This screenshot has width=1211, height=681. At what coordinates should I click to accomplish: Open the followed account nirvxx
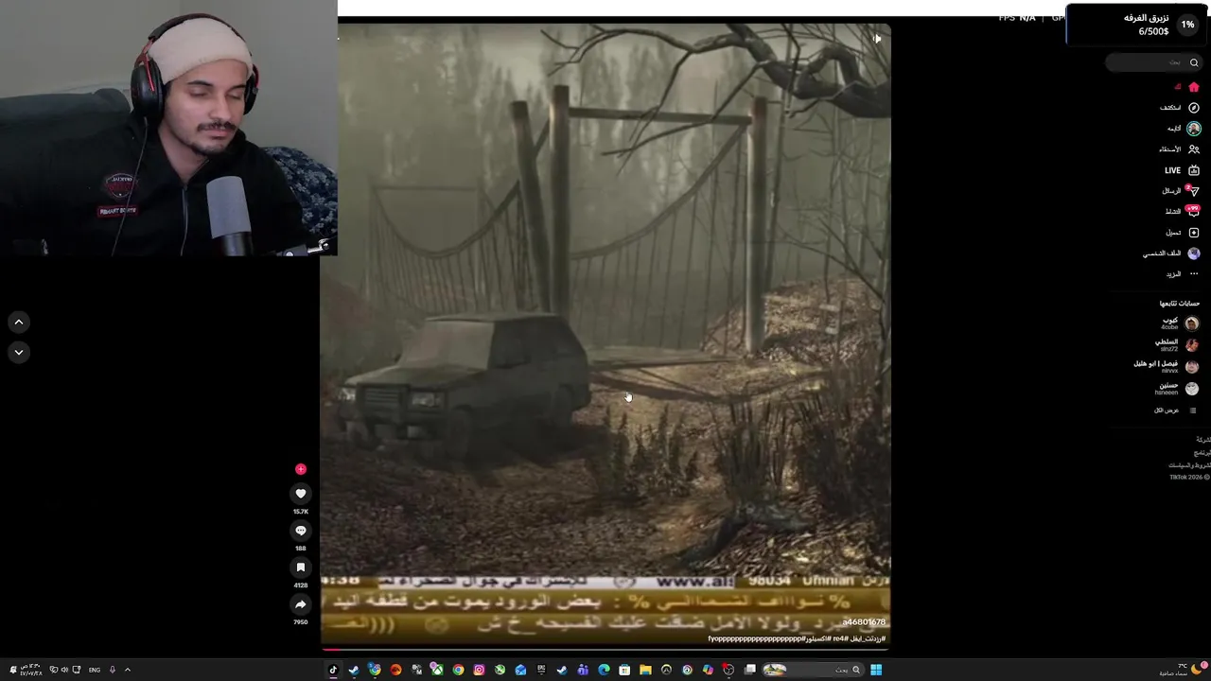pos(1167,366)
